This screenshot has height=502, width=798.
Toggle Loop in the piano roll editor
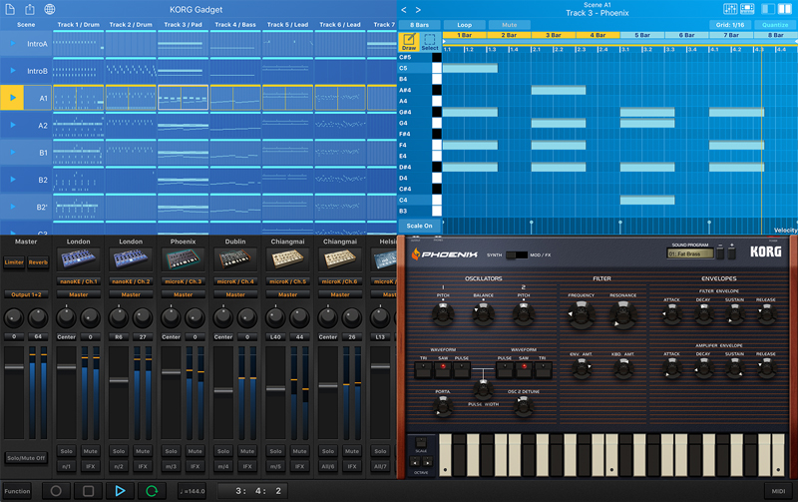click(x=464, y=25)
